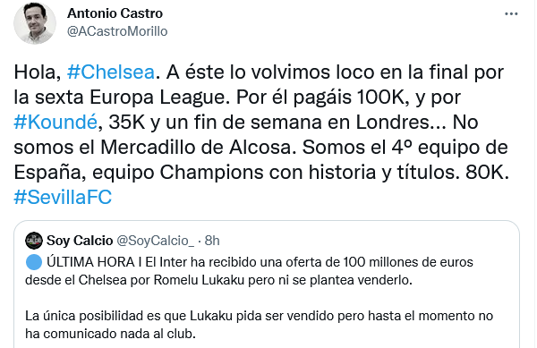The width and height of the screenshot is (537, 348).
Task: Open the three-dot more options menu
Action: click(x=511, y=14)
